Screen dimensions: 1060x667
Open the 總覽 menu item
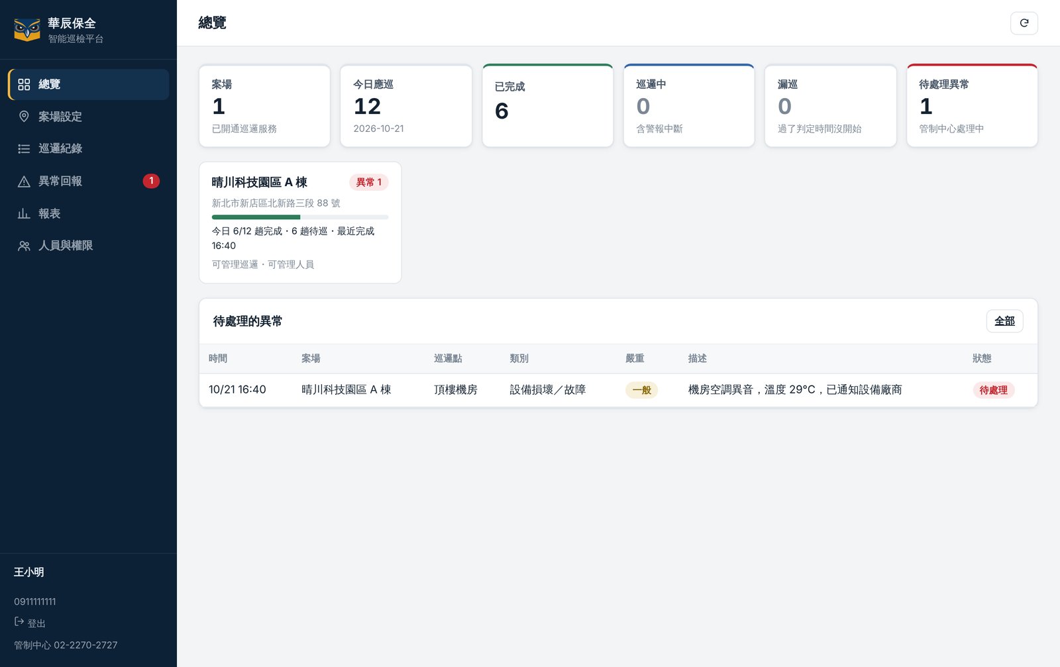pos(89,84)
